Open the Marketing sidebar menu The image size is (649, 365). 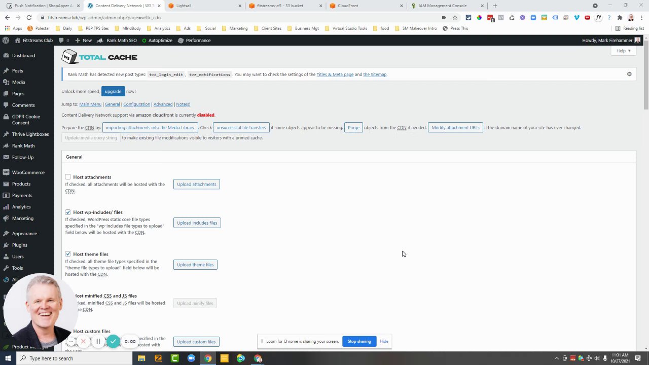[x=23, y=218]
